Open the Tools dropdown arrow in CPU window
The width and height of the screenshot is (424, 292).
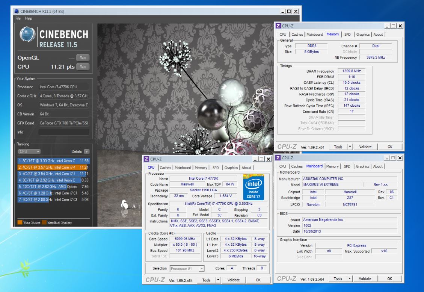click(218, 280)
